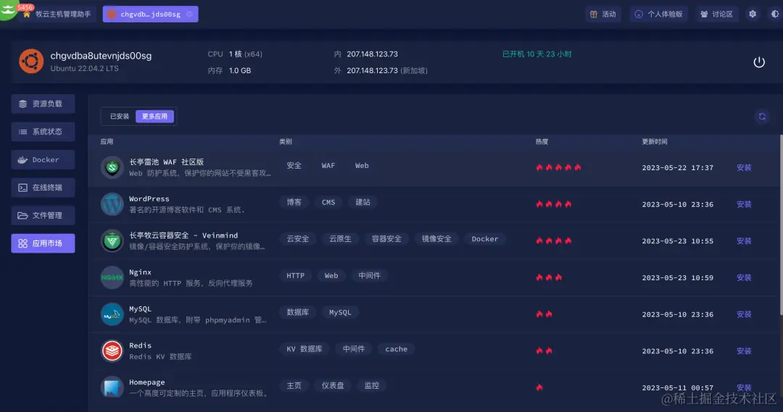Click the date 2023-05-22 17:37
Screen dimensions: 783x412
click(677, 167)
